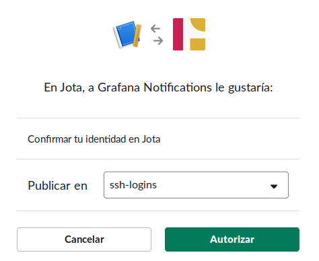Click the left-pointing gray arrow icon

[155, 29]
